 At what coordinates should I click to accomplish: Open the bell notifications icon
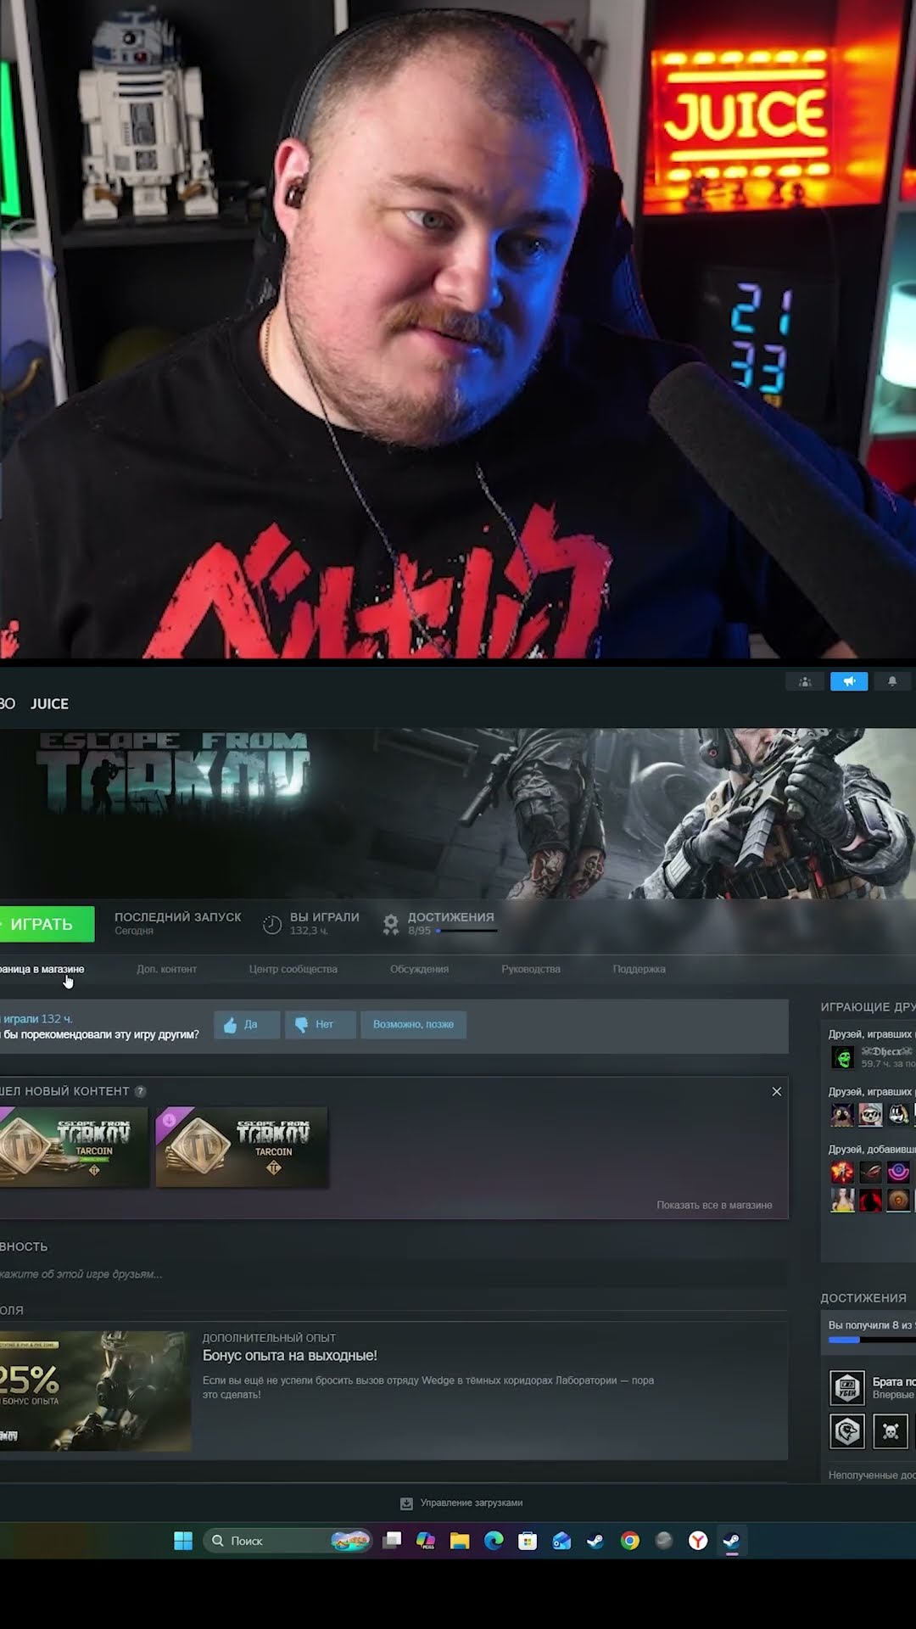(892, 681)
